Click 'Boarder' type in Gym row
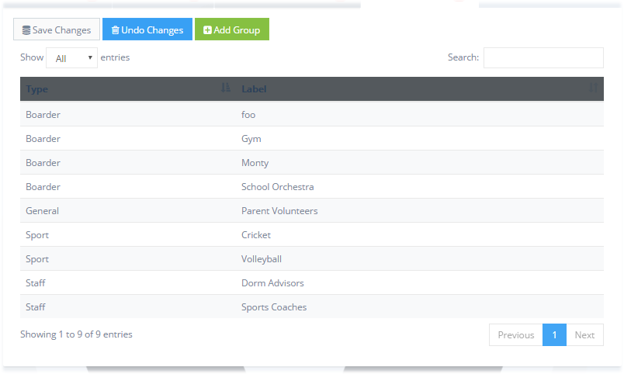Image resolution: width=624 pixels, height=374 pixels. tap(128, 138)
